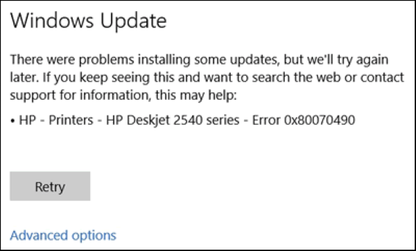Click the text 'this may help:'
Viewport: 416px width, 251px height.
[x=196, y=95]
